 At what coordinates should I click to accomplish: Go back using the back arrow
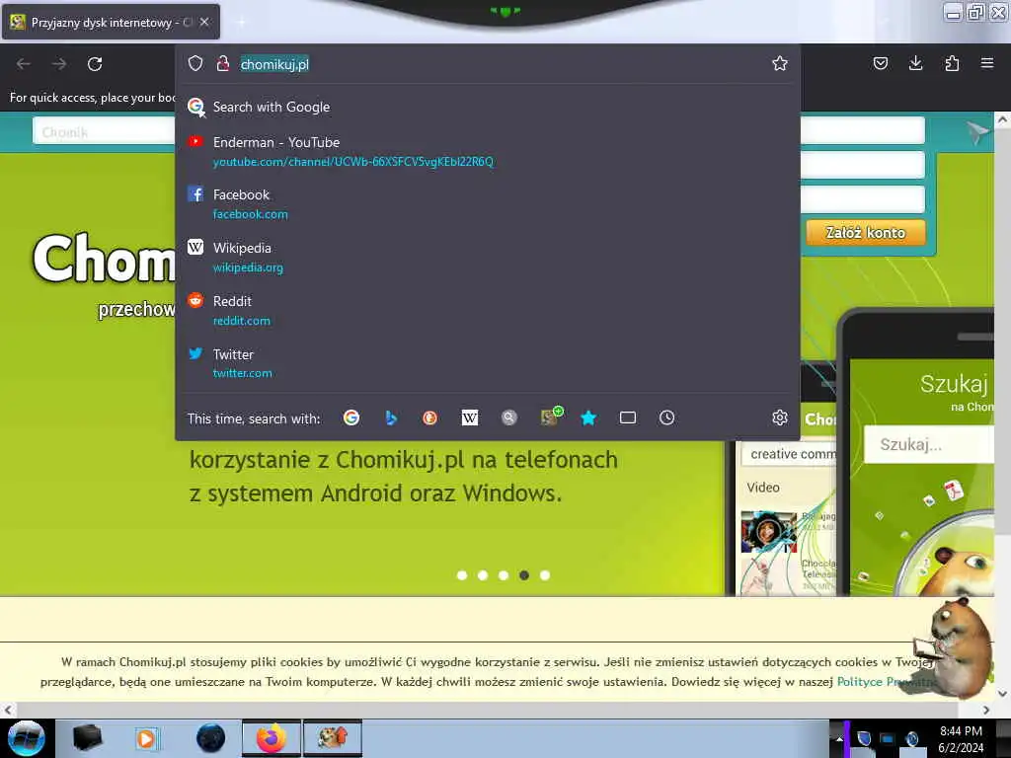coord(24,64)
